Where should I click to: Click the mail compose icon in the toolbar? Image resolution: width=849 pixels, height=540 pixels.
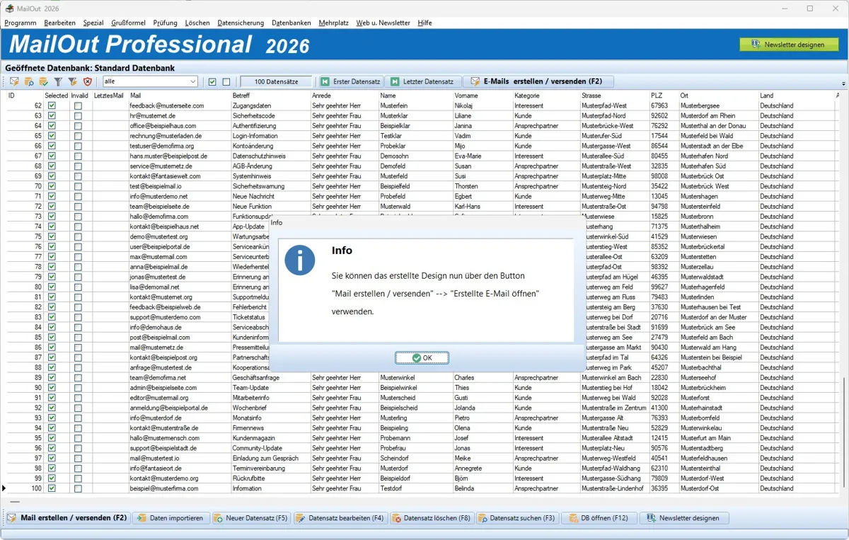point(14,82)
